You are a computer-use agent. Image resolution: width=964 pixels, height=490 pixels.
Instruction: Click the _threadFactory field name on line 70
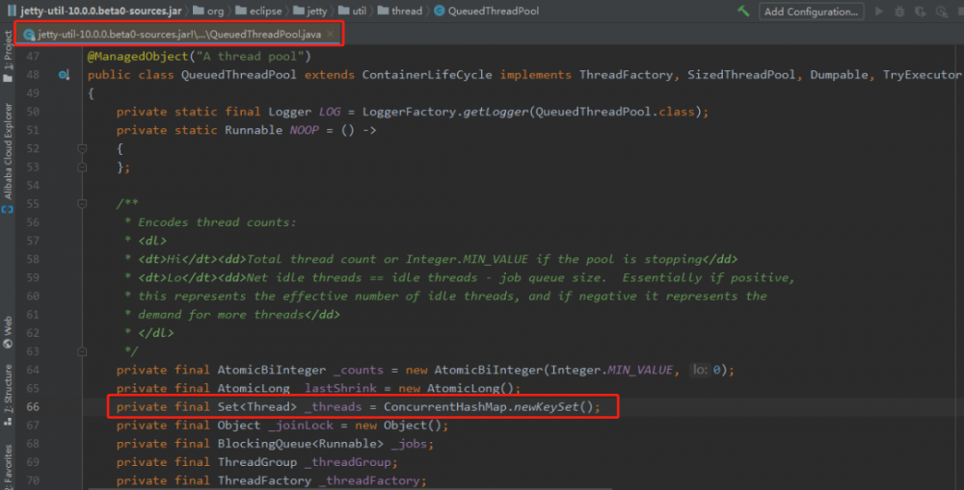[369, 480]
